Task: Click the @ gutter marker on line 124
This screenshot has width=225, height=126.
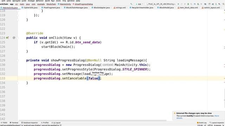Action: pyautogui.click(x=14, y=38)
